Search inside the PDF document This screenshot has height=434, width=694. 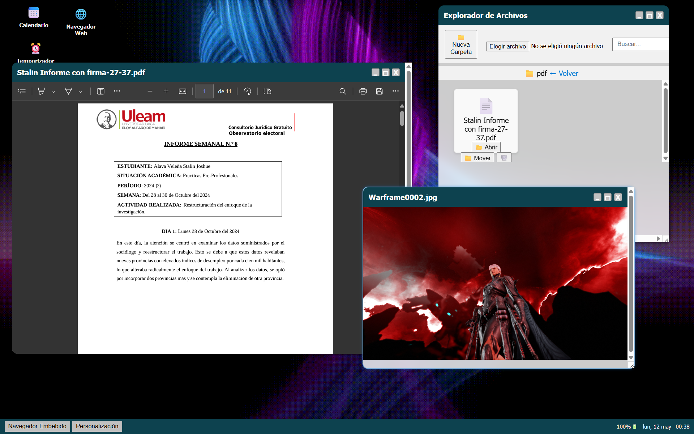tap(343, 92)
